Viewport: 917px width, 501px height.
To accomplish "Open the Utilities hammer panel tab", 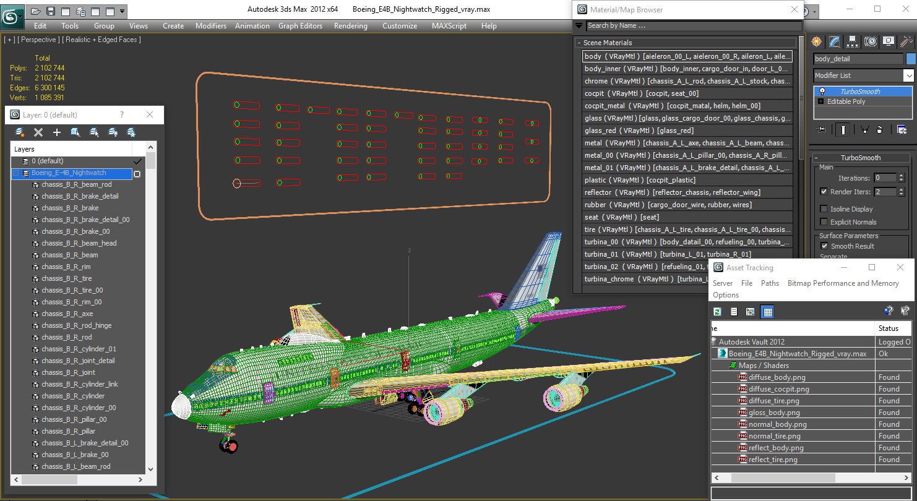I will click(x=906, y=41).
